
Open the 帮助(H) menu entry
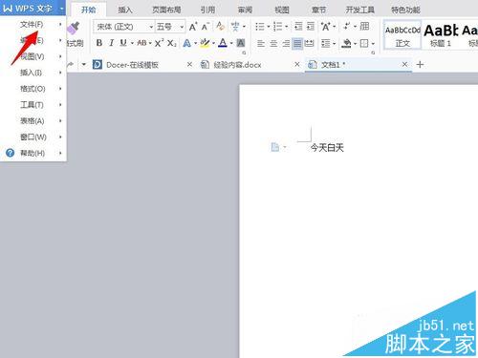[33, 153]
